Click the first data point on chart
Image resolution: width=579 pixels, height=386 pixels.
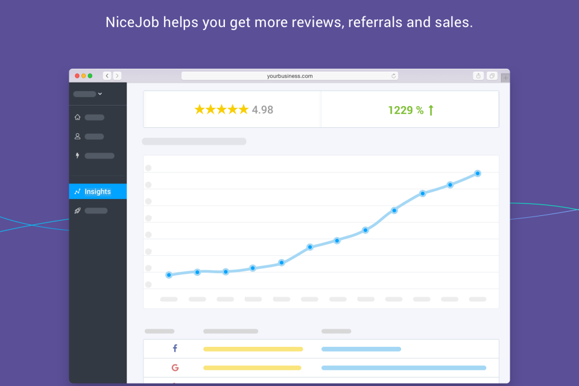click(169, 275)
